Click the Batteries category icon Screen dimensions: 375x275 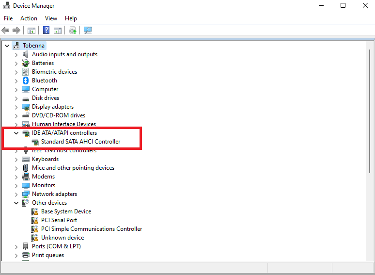26,63
